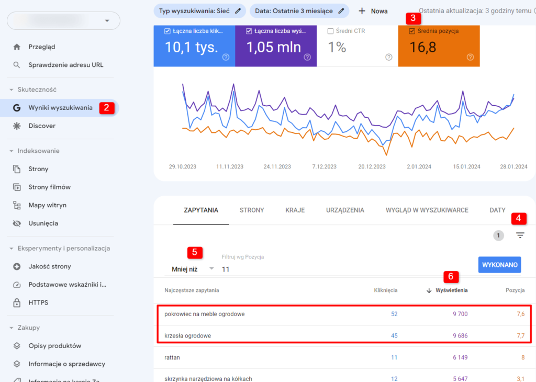Click help icon on Średni CTR card

[x=388, y=57]
